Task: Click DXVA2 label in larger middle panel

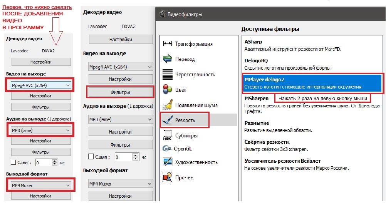Action: coord(129,26)
